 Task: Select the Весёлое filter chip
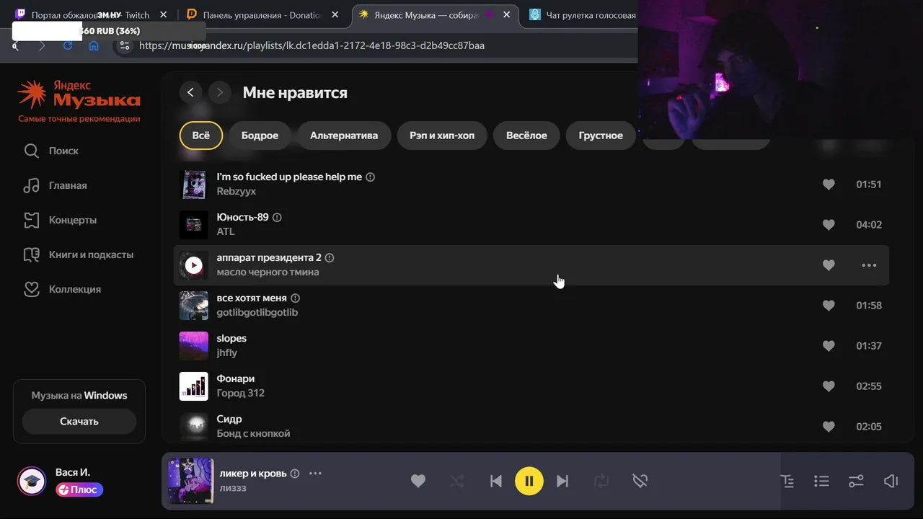[x=526, y=136]
